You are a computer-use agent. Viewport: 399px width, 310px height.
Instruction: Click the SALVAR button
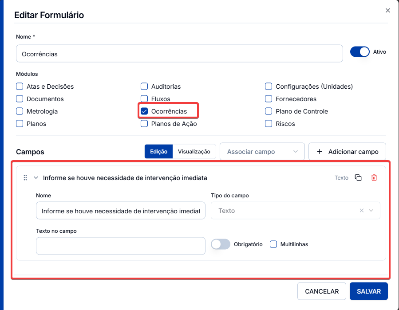368,291
